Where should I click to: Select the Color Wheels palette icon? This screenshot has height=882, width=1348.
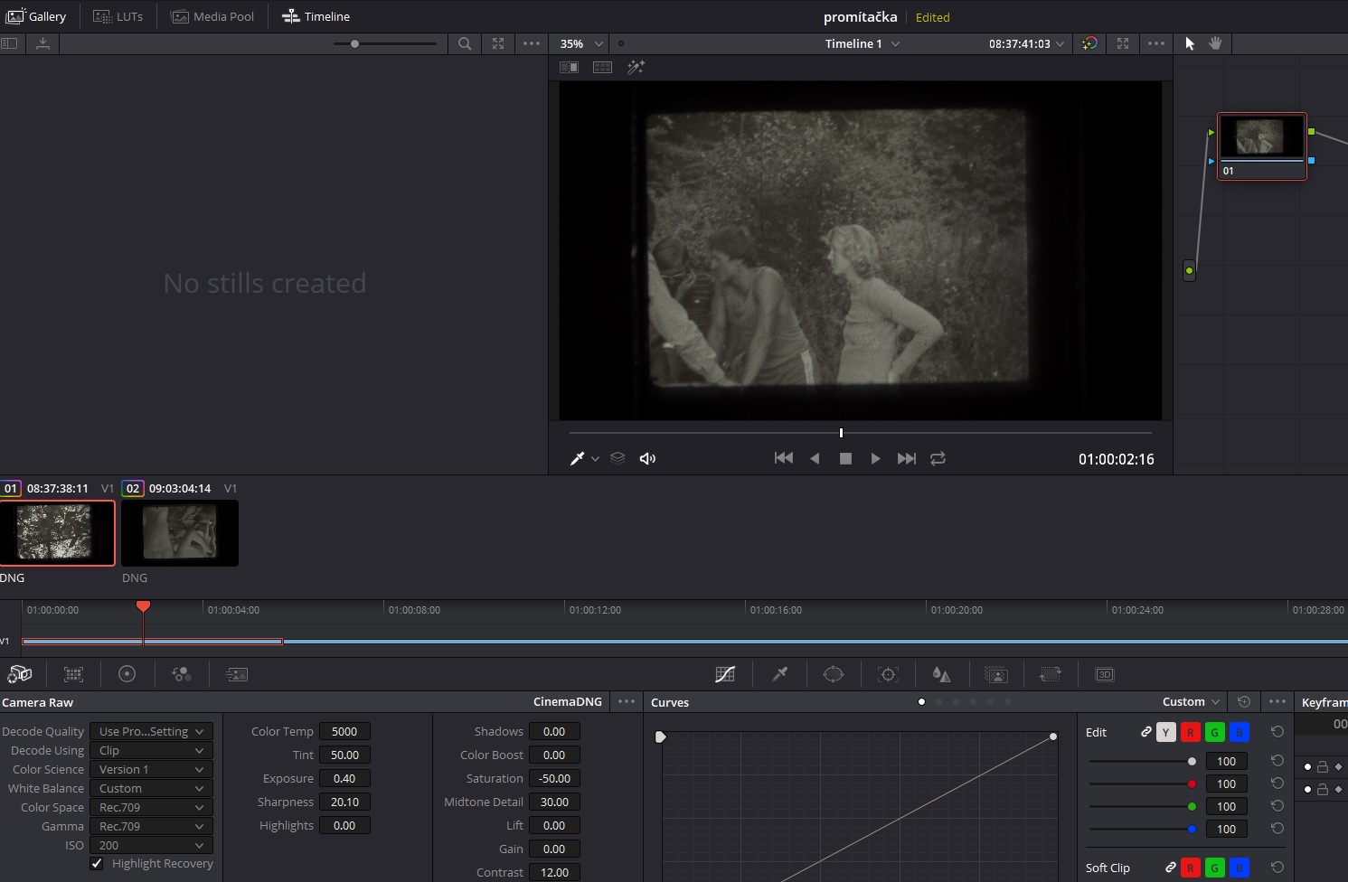tap(127, 674)
